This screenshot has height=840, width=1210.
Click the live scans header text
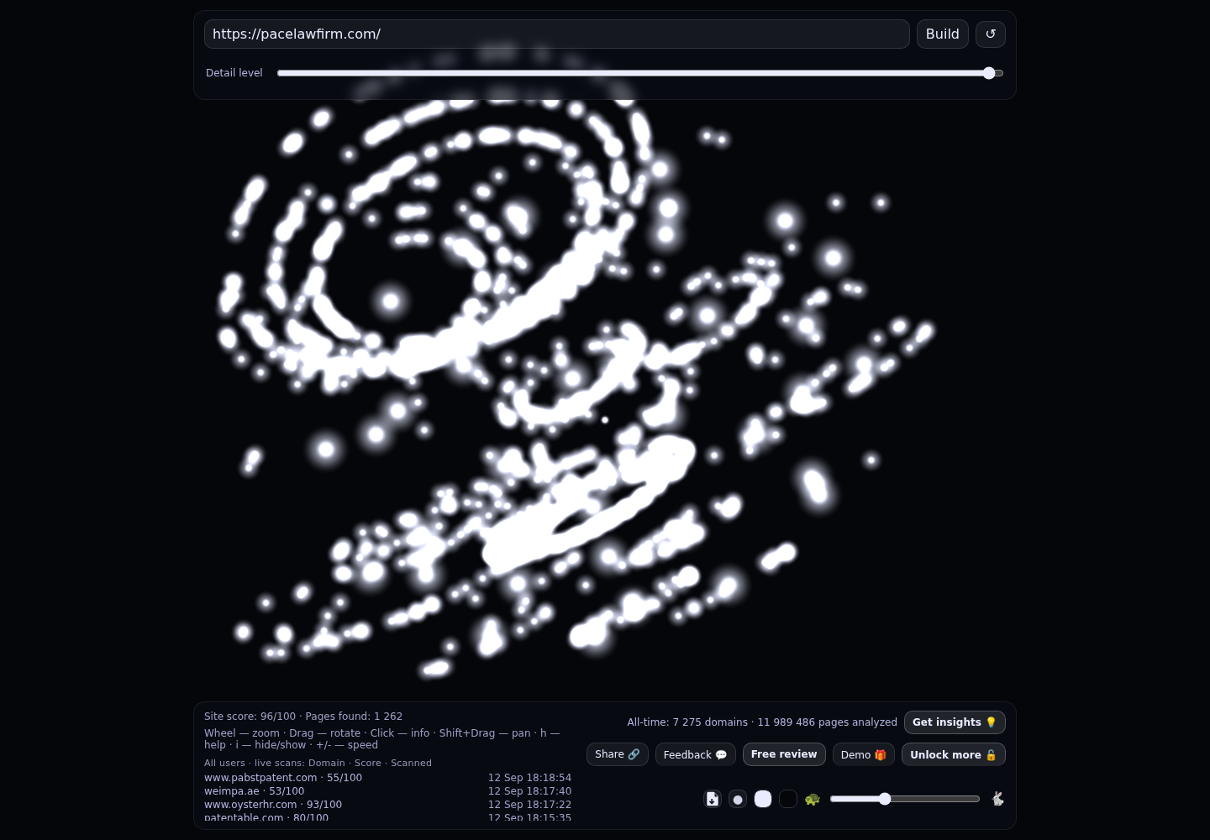pyautogui.click(x=318, y=763)
